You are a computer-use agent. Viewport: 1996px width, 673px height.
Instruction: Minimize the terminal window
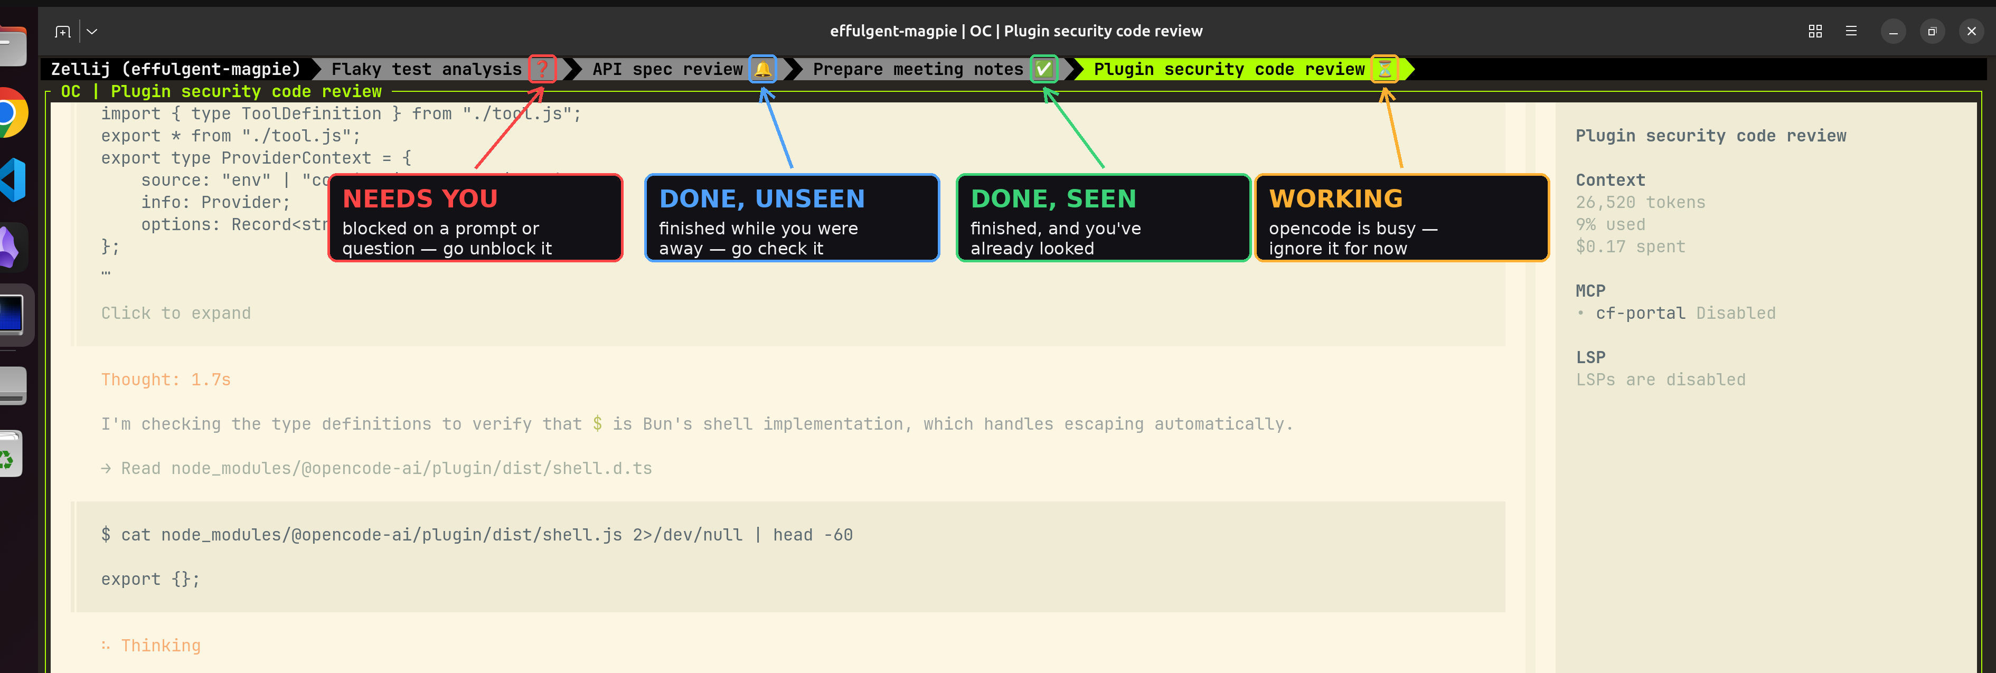point(1893,31)
